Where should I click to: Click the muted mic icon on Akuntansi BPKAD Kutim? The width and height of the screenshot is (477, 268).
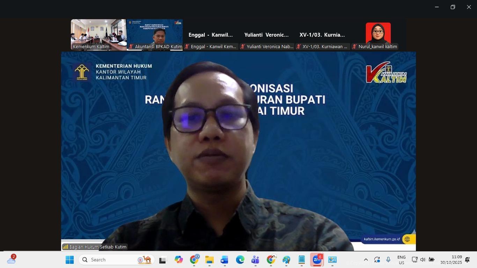tap(131, 47)
